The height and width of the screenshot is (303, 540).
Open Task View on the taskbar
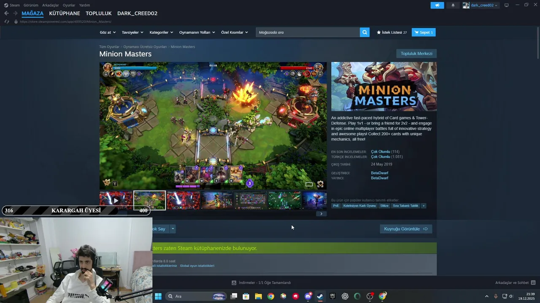(x=234, y=296)
